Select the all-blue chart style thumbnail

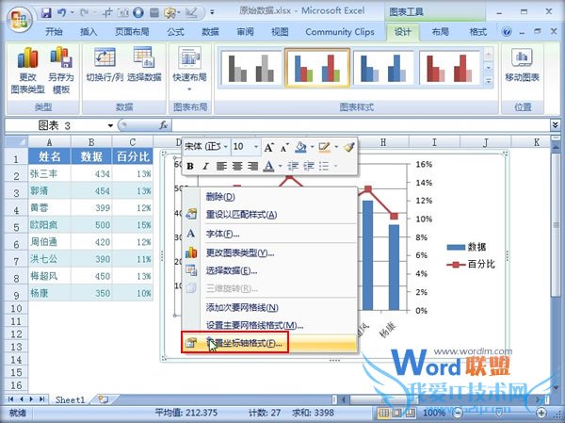coord(383,68)
